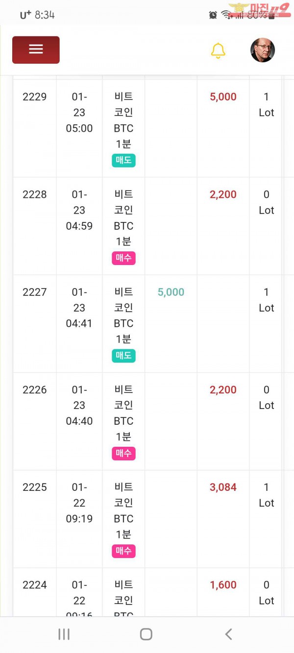
Task: Tap the 매수 badge in row 2225
Action: coord(123,551)
